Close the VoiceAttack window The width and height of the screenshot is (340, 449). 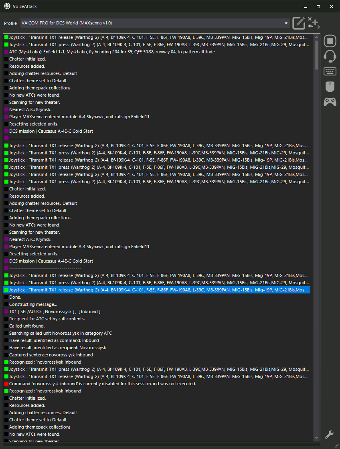(332, 6)
